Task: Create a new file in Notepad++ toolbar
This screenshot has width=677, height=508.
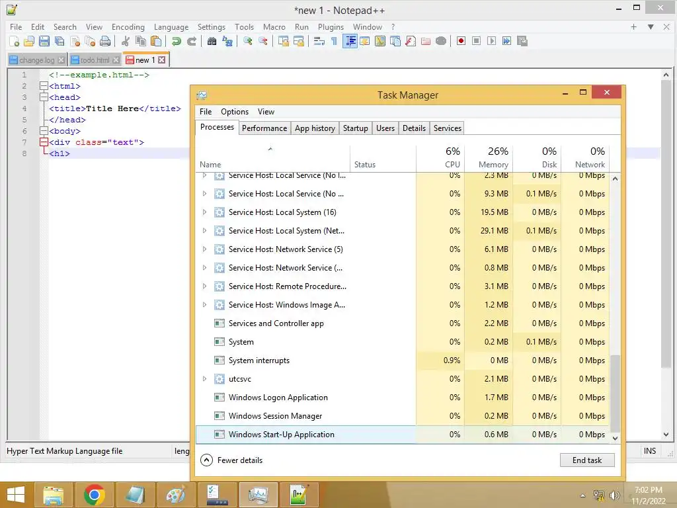Action: (14, 41)
